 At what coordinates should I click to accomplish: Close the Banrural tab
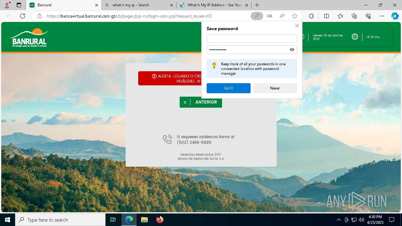97,5
